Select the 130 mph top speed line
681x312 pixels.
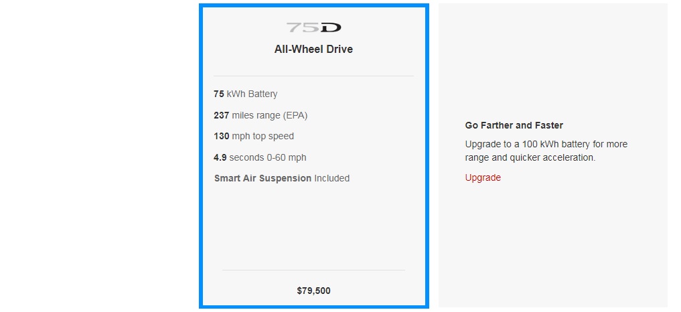pos(254,137)
